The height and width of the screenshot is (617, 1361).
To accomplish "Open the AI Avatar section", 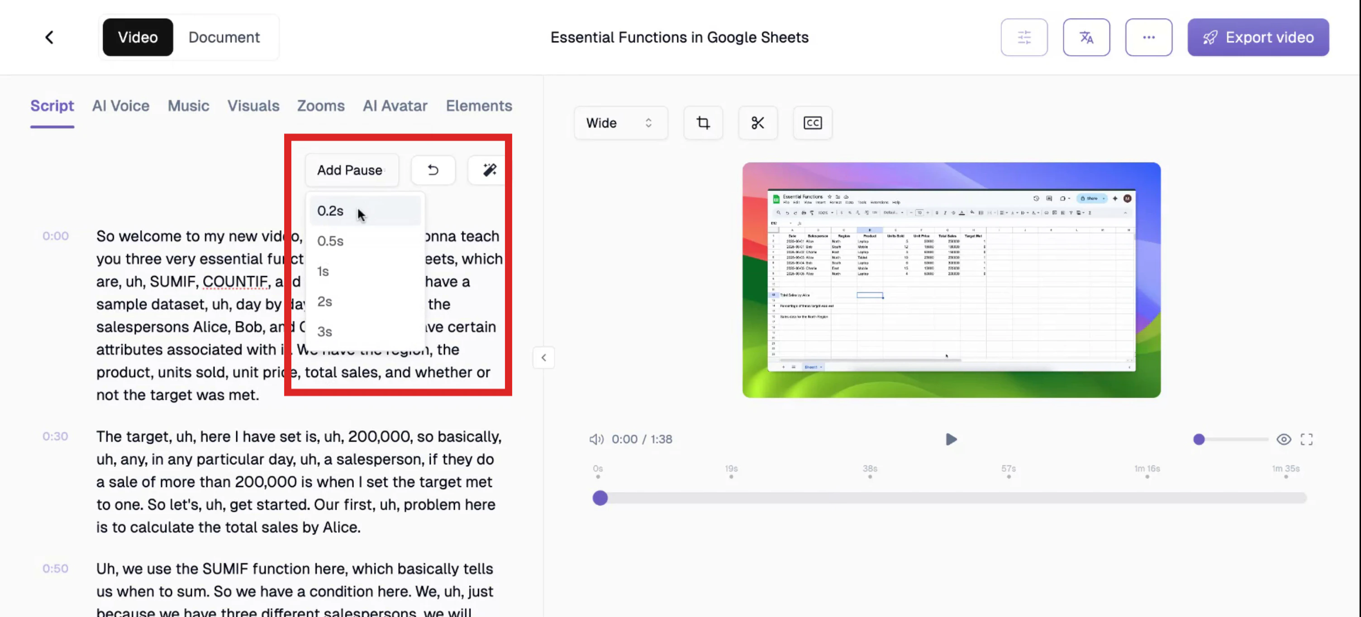I will click(x=395, y=106).
